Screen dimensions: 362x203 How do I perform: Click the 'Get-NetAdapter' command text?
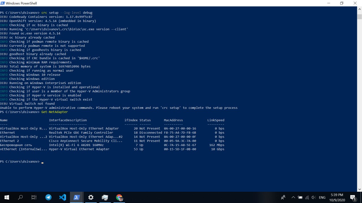(55, 112)
